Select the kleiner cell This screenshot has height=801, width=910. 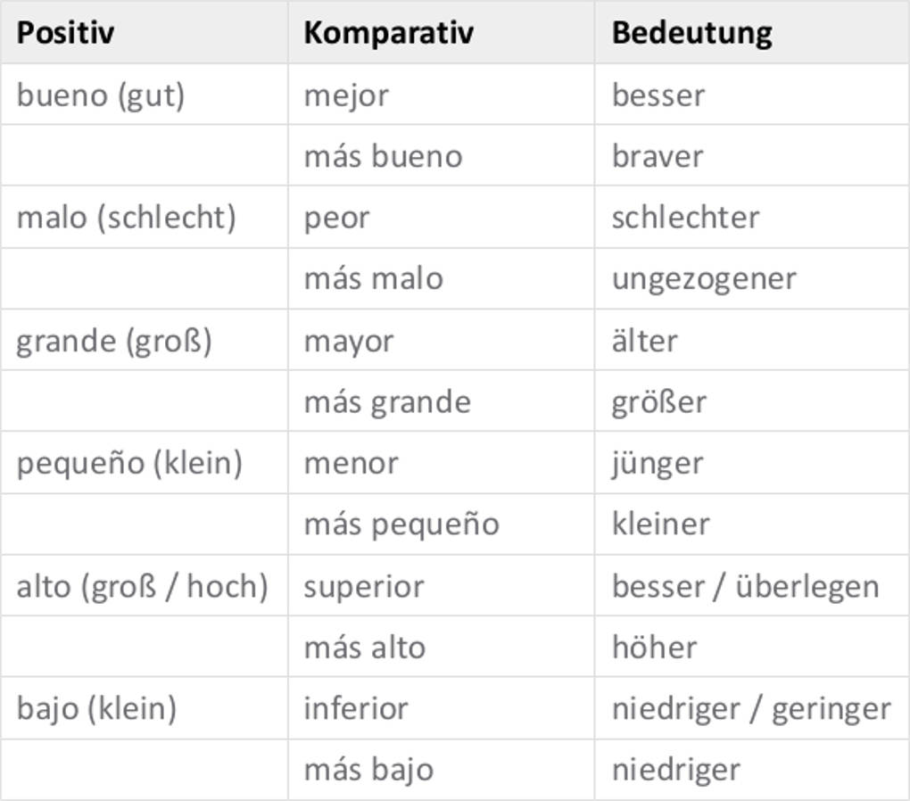(660, 524)
